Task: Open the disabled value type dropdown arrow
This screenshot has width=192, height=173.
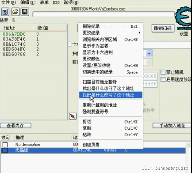Action: (x=149, y=62)
